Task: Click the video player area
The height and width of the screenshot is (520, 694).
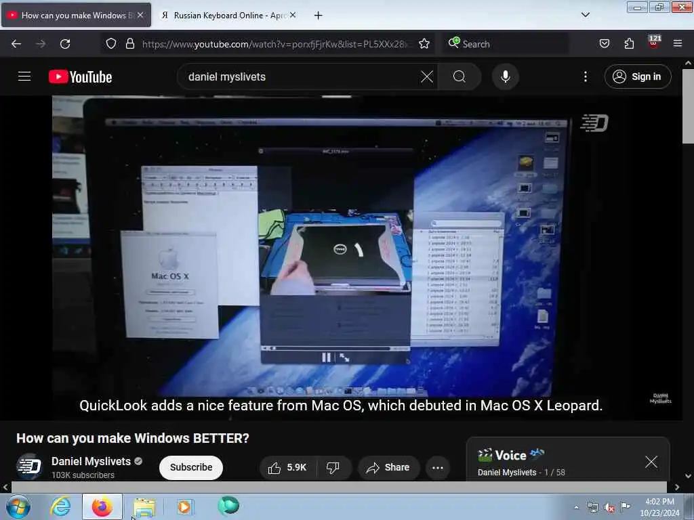Action: pyautogui.click(x=341, y=257)
